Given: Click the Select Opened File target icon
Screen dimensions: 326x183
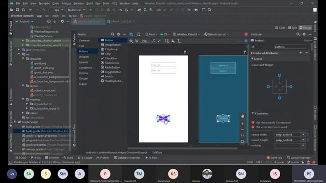Looking at the screenshot, I should click(49, 21).
